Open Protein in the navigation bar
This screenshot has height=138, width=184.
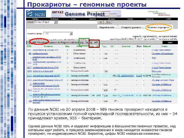click(73, 19)
